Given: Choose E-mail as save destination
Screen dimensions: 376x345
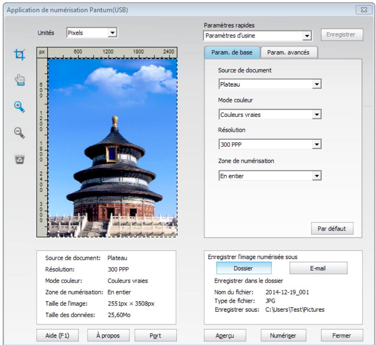Looking at the screenshot, I should coord(318,268).
